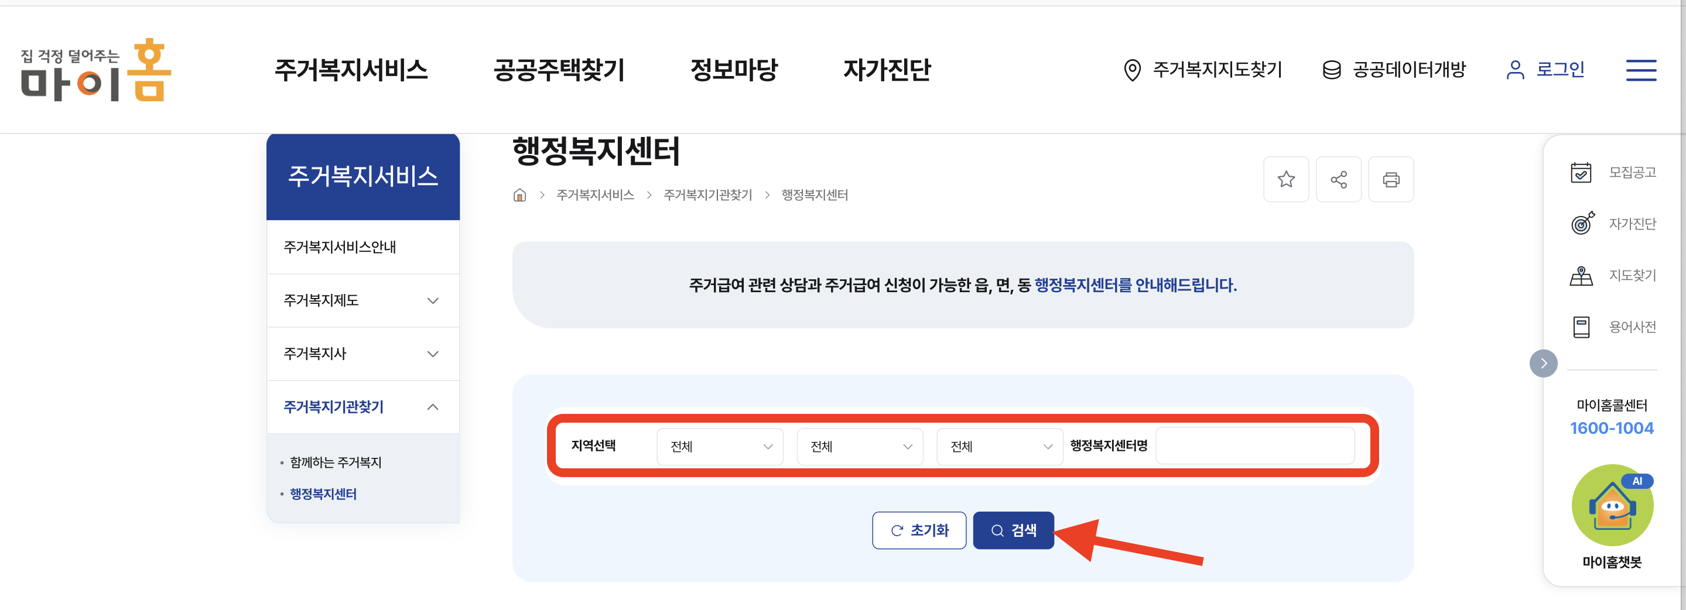Click 주거복지기관찾기 side menu label
The height and width of the screenshot is (610, 1686).
pos(333,407)
